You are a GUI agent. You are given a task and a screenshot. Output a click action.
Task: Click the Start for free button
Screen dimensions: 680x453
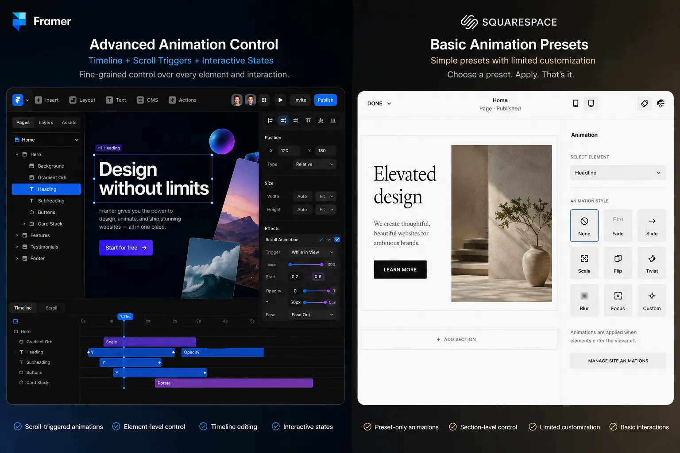[x=126, y=248]
